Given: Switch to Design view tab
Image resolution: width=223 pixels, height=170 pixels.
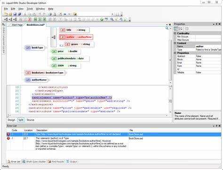Looking at the screenshot, I should 11,120.
